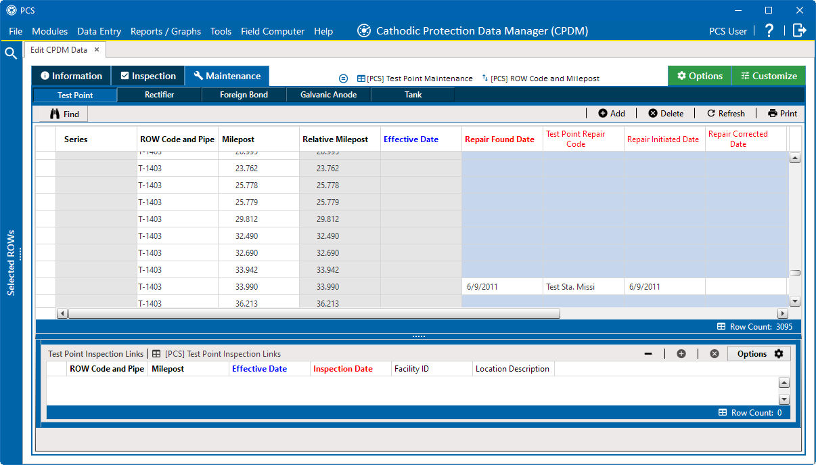Screen dimensions: 816x465
Task: Click the plus circle in Inspection Links panel
Action: click(681, 353)
